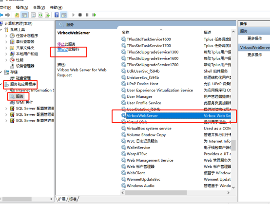Select the VirboxWebServer service row
This screenshot has height=204, width=270.
[x=176, y=115]
